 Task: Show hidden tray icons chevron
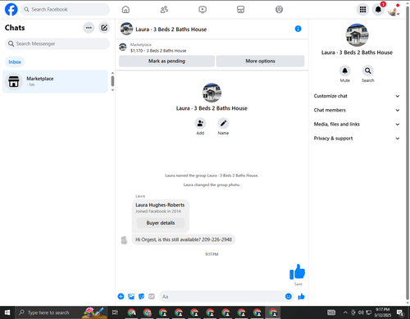(345, 312)
